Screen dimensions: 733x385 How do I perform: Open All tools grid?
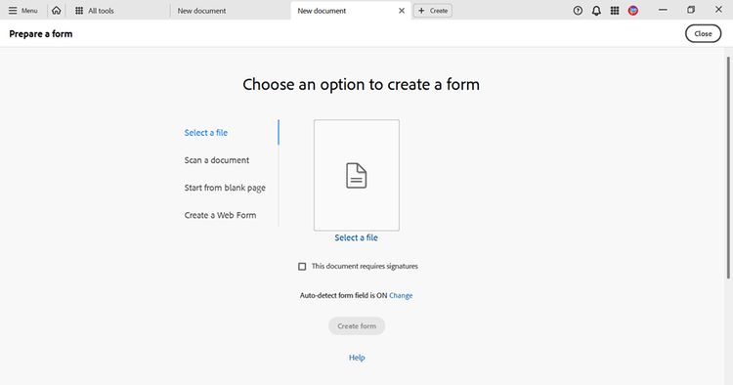point(95,11)
